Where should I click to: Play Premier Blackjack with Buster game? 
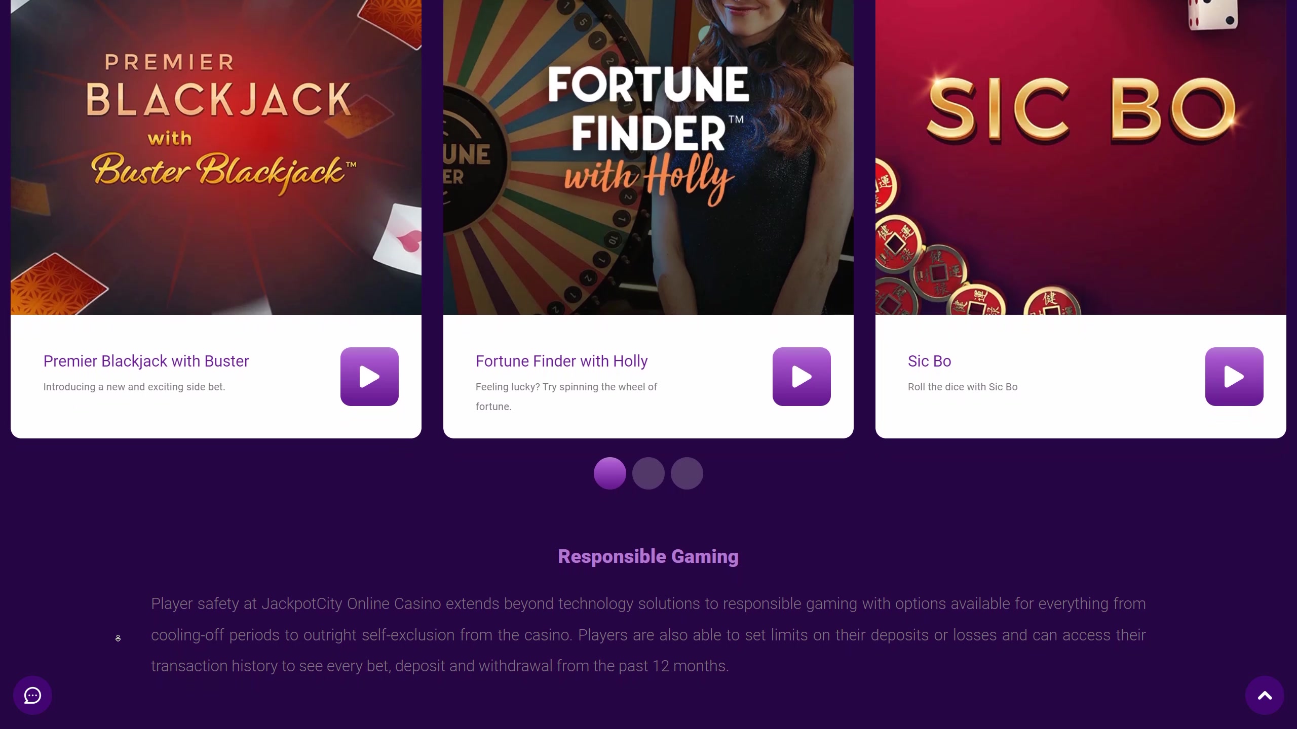coord(369,376)
